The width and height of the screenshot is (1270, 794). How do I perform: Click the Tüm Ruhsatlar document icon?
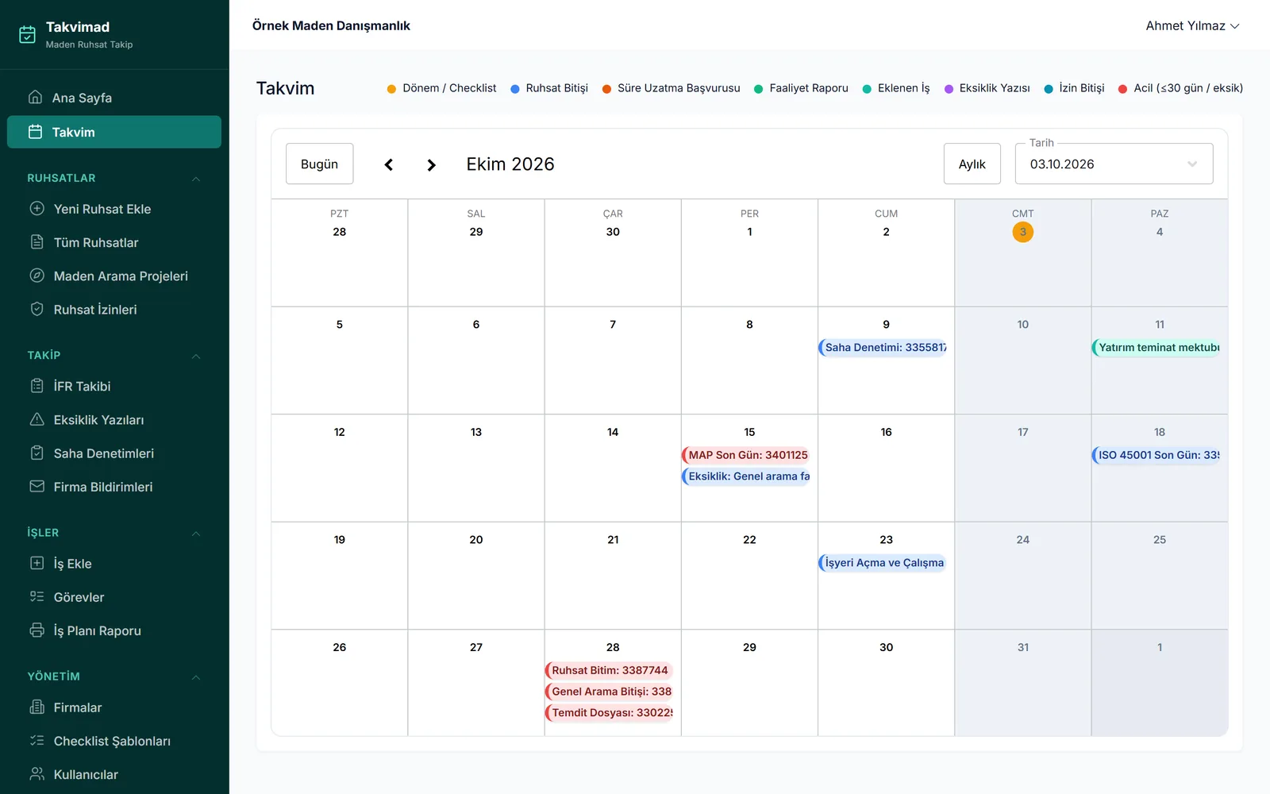[37, 242]
